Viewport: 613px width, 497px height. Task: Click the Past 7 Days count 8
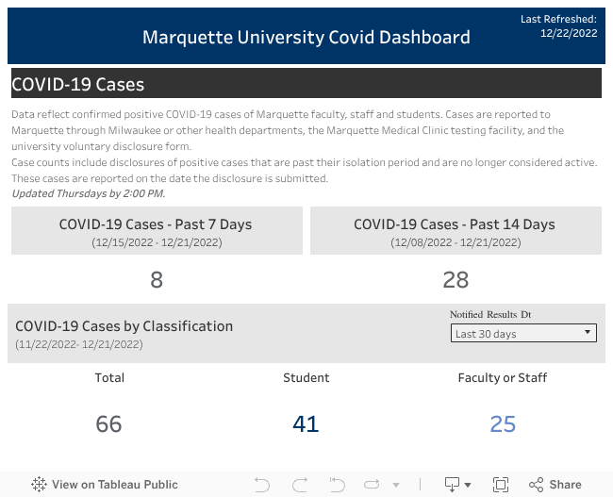(157, 280)
